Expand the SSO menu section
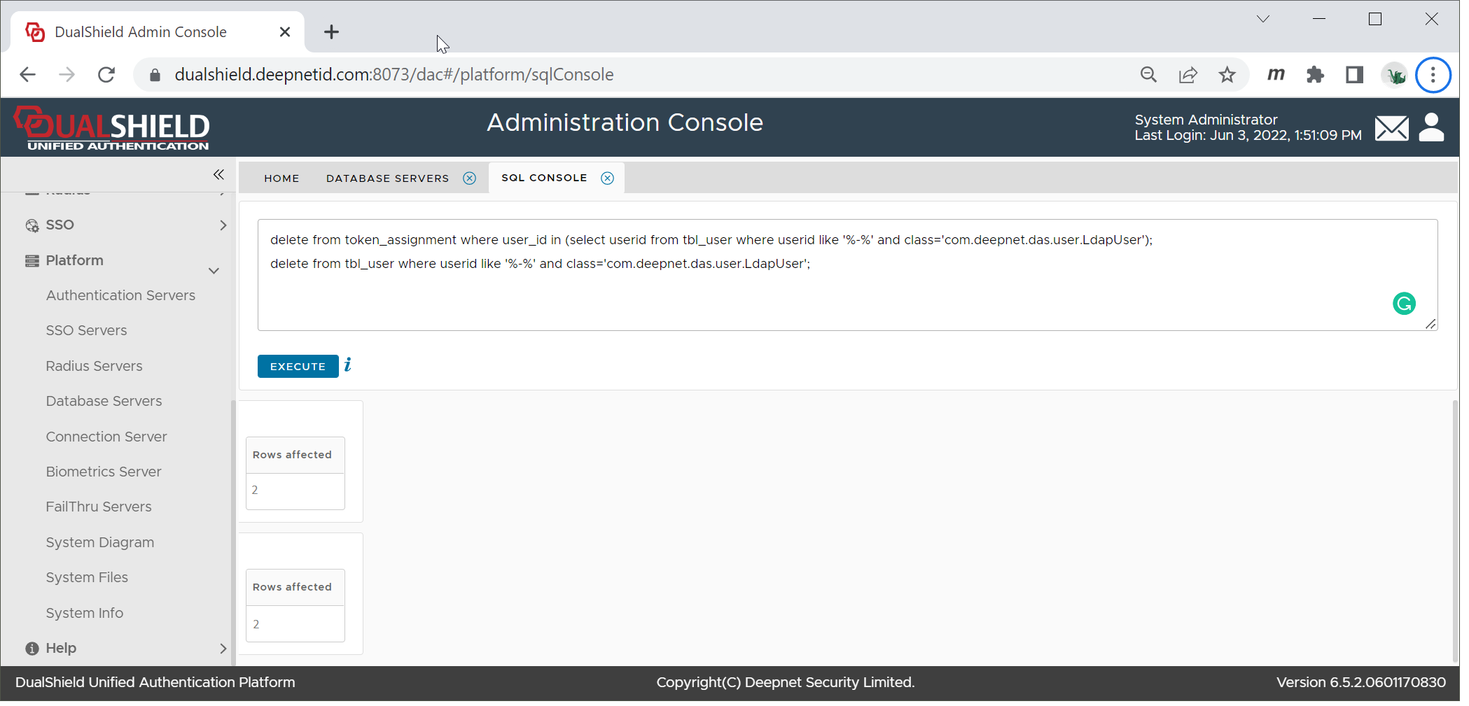Viewport: 1469px width, 706px height. coord(223,225)
